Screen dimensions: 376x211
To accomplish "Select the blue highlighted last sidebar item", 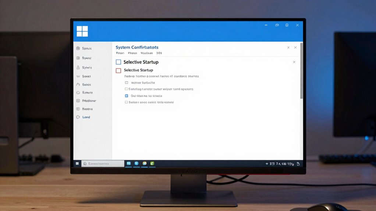I will coord(78,117).
